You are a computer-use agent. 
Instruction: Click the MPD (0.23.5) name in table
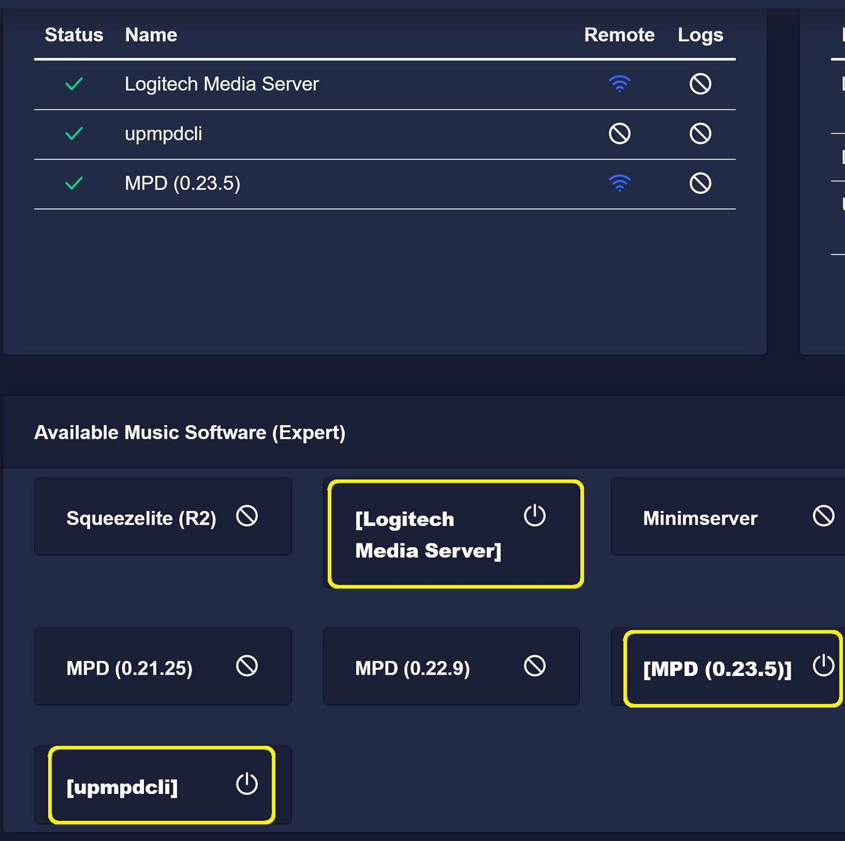pos(182,183)
